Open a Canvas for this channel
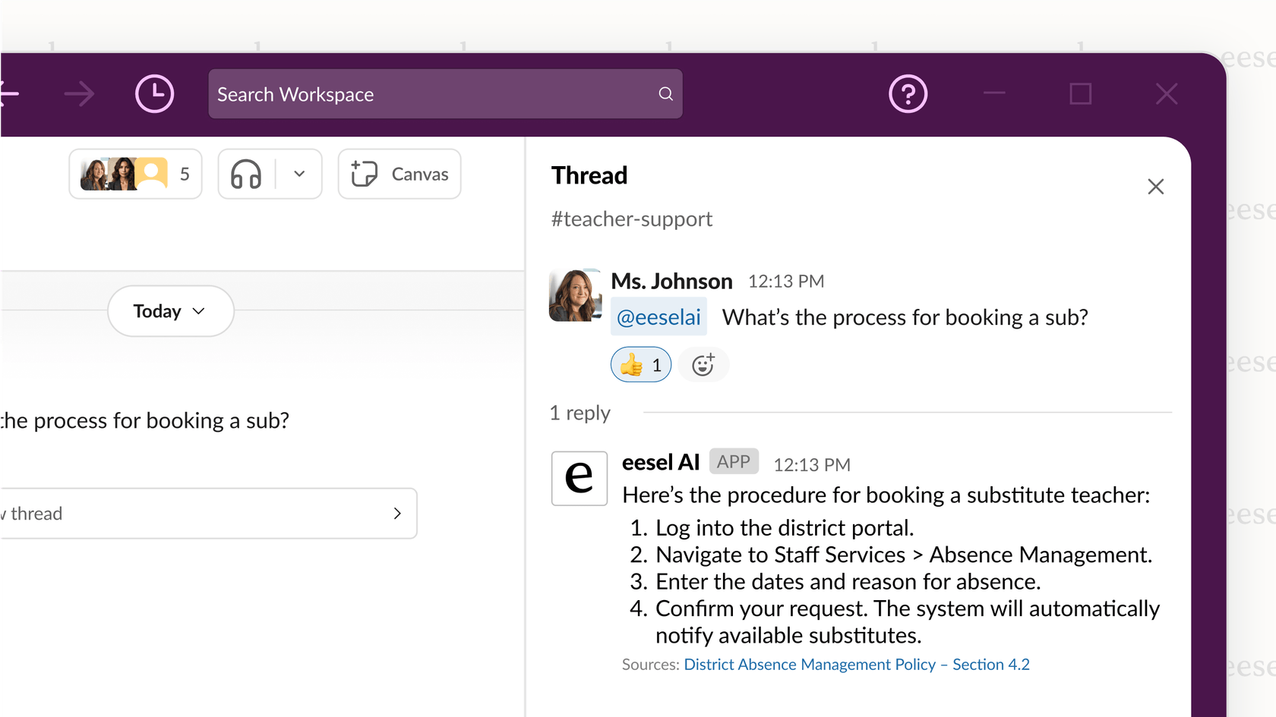Screen dimensions: 1276x717 [399, 174]
